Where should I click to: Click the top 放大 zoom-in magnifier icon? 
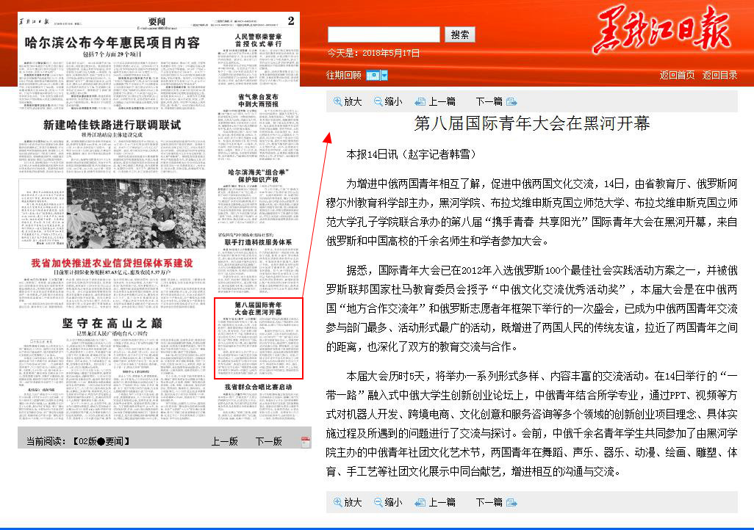(x=337, y=101)
